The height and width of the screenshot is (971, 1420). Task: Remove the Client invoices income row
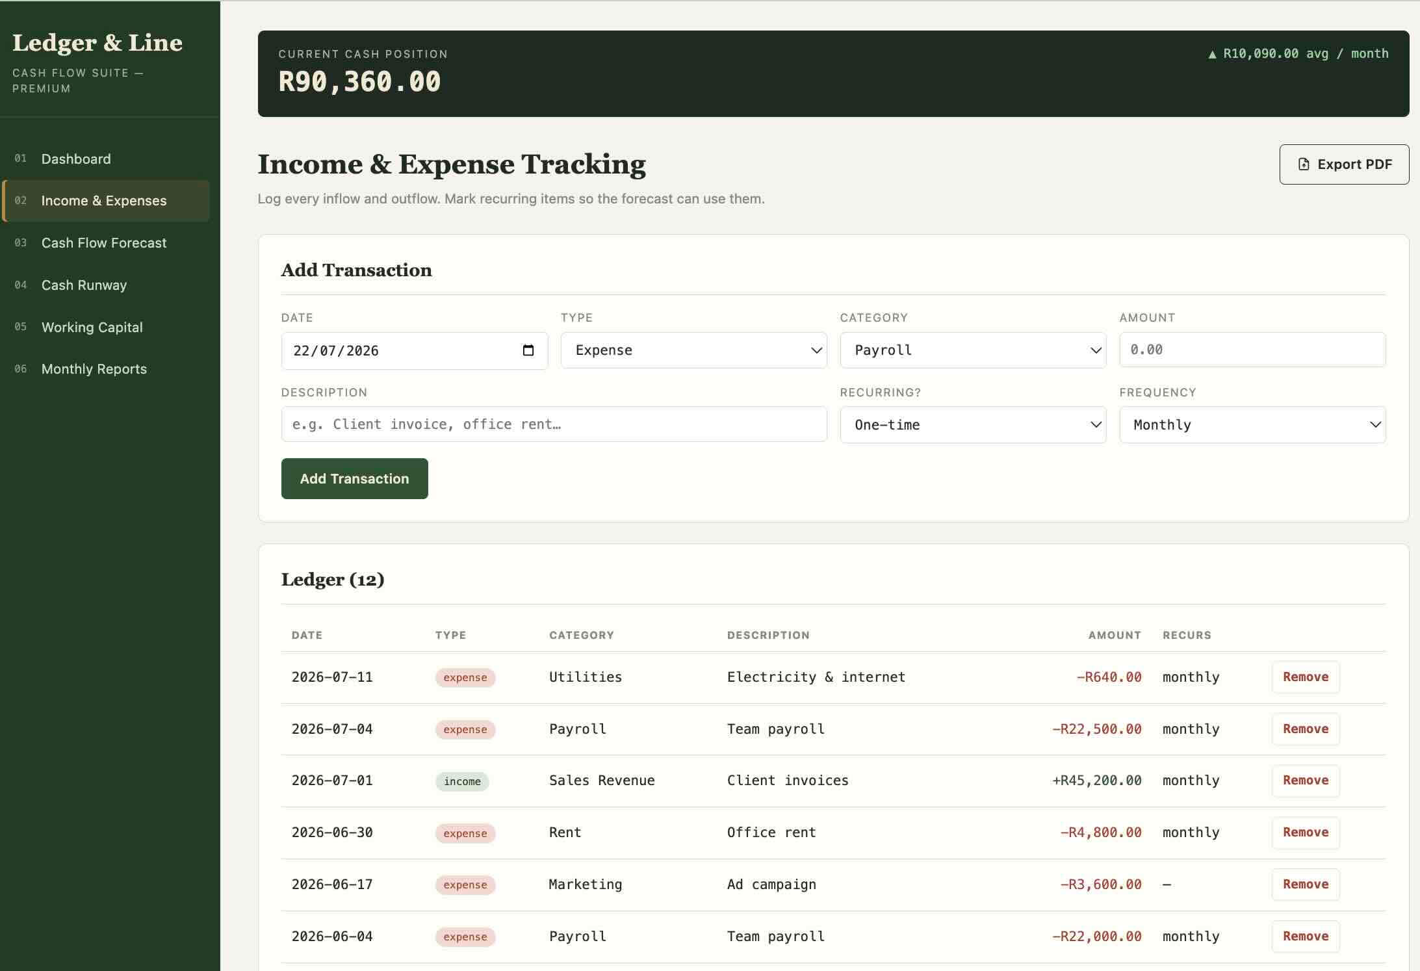[1306, 781]
